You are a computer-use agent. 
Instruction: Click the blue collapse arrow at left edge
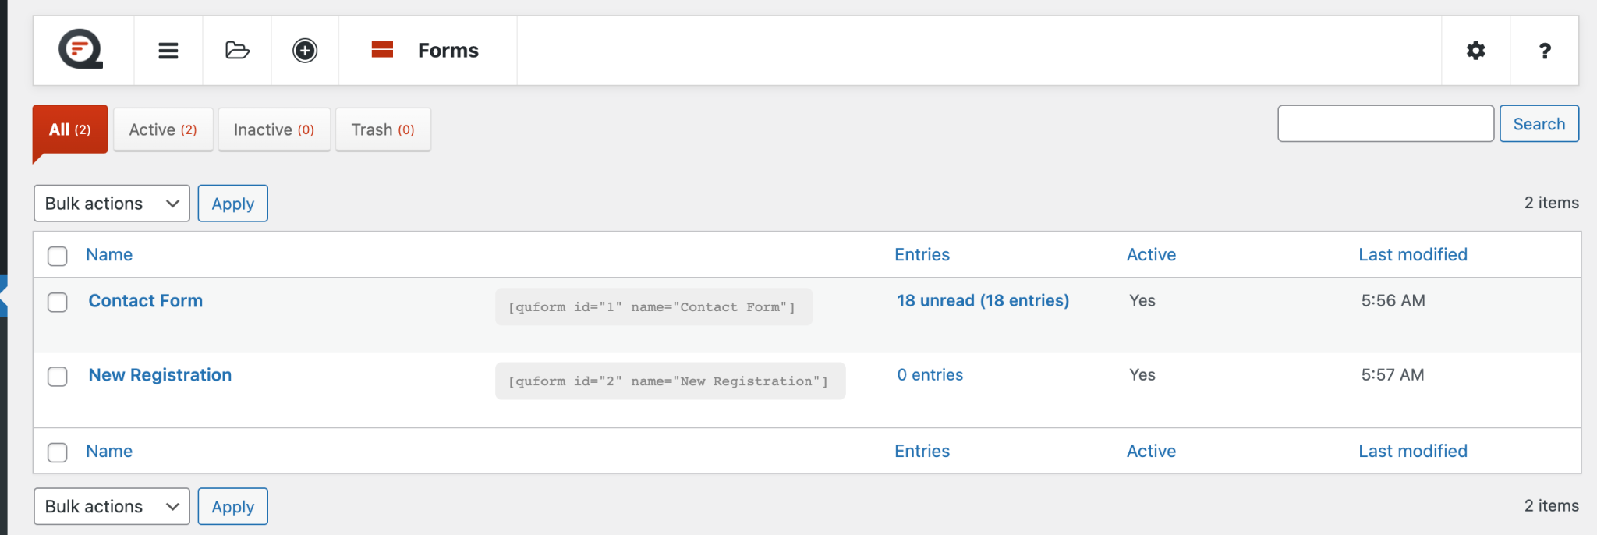coord(4,296)
